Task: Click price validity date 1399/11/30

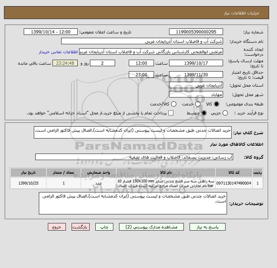Action: point(196,74)
